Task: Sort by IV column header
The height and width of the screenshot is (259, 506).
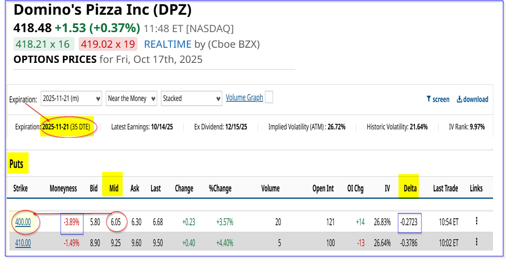Action: [x=387, y=189]
